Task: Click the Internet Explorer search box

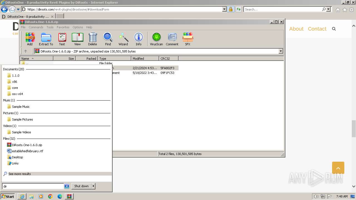Action: (283, 9)
